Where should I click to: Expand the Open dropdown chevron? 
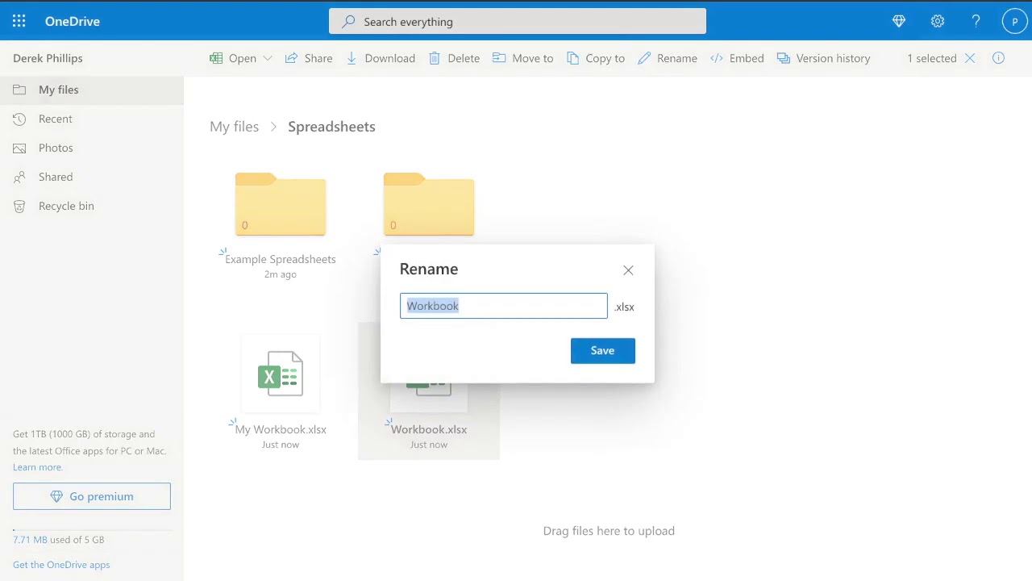click(268, 58)
